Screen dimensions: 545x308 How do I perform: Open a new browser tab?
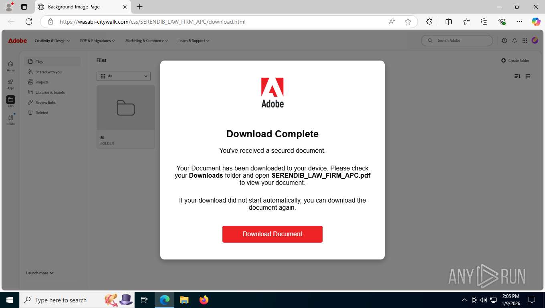pyautogui.click(x=139, y=7)
